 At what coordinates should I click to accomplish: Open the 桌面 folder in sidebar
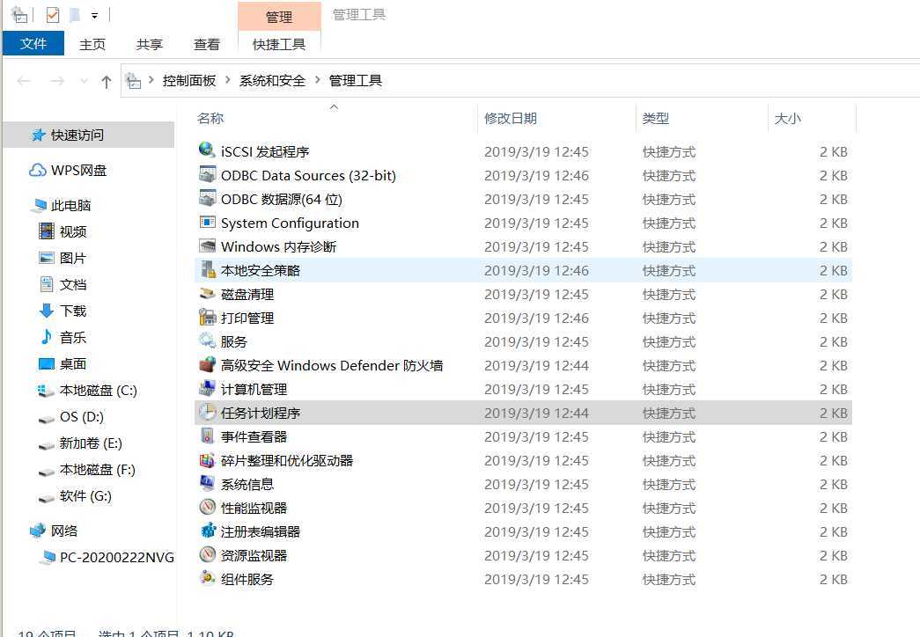(x=73, y=363)
